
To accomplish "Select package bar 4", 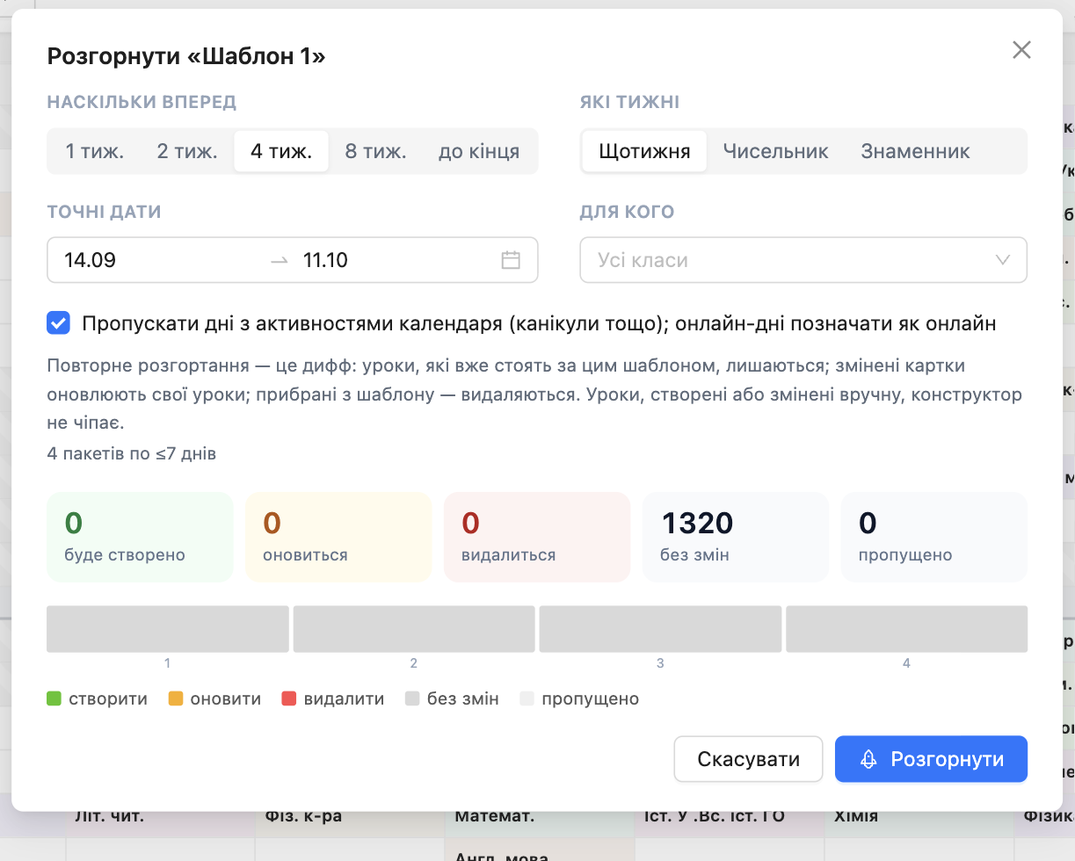I will tap(906, 629).
